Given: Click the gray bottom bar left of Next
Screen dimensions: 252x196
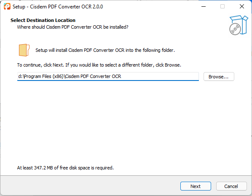Looking at the screenshot, I should point(90,186).
